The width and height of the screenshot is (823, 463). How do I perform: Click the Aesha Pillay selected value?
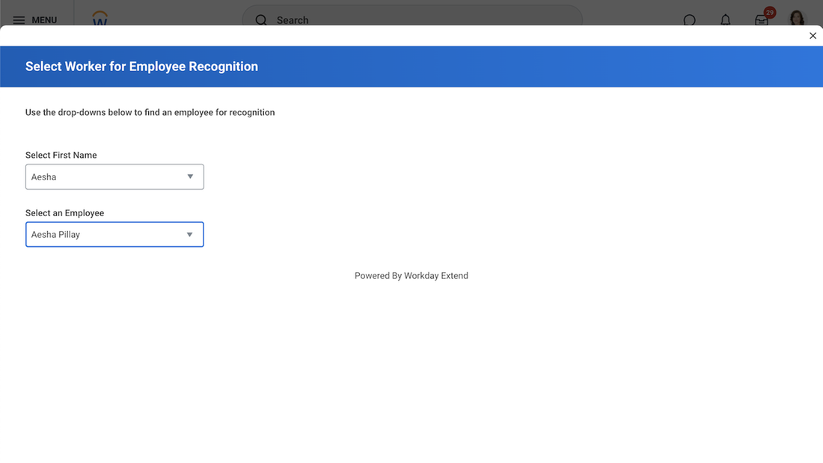click(55, 234)
